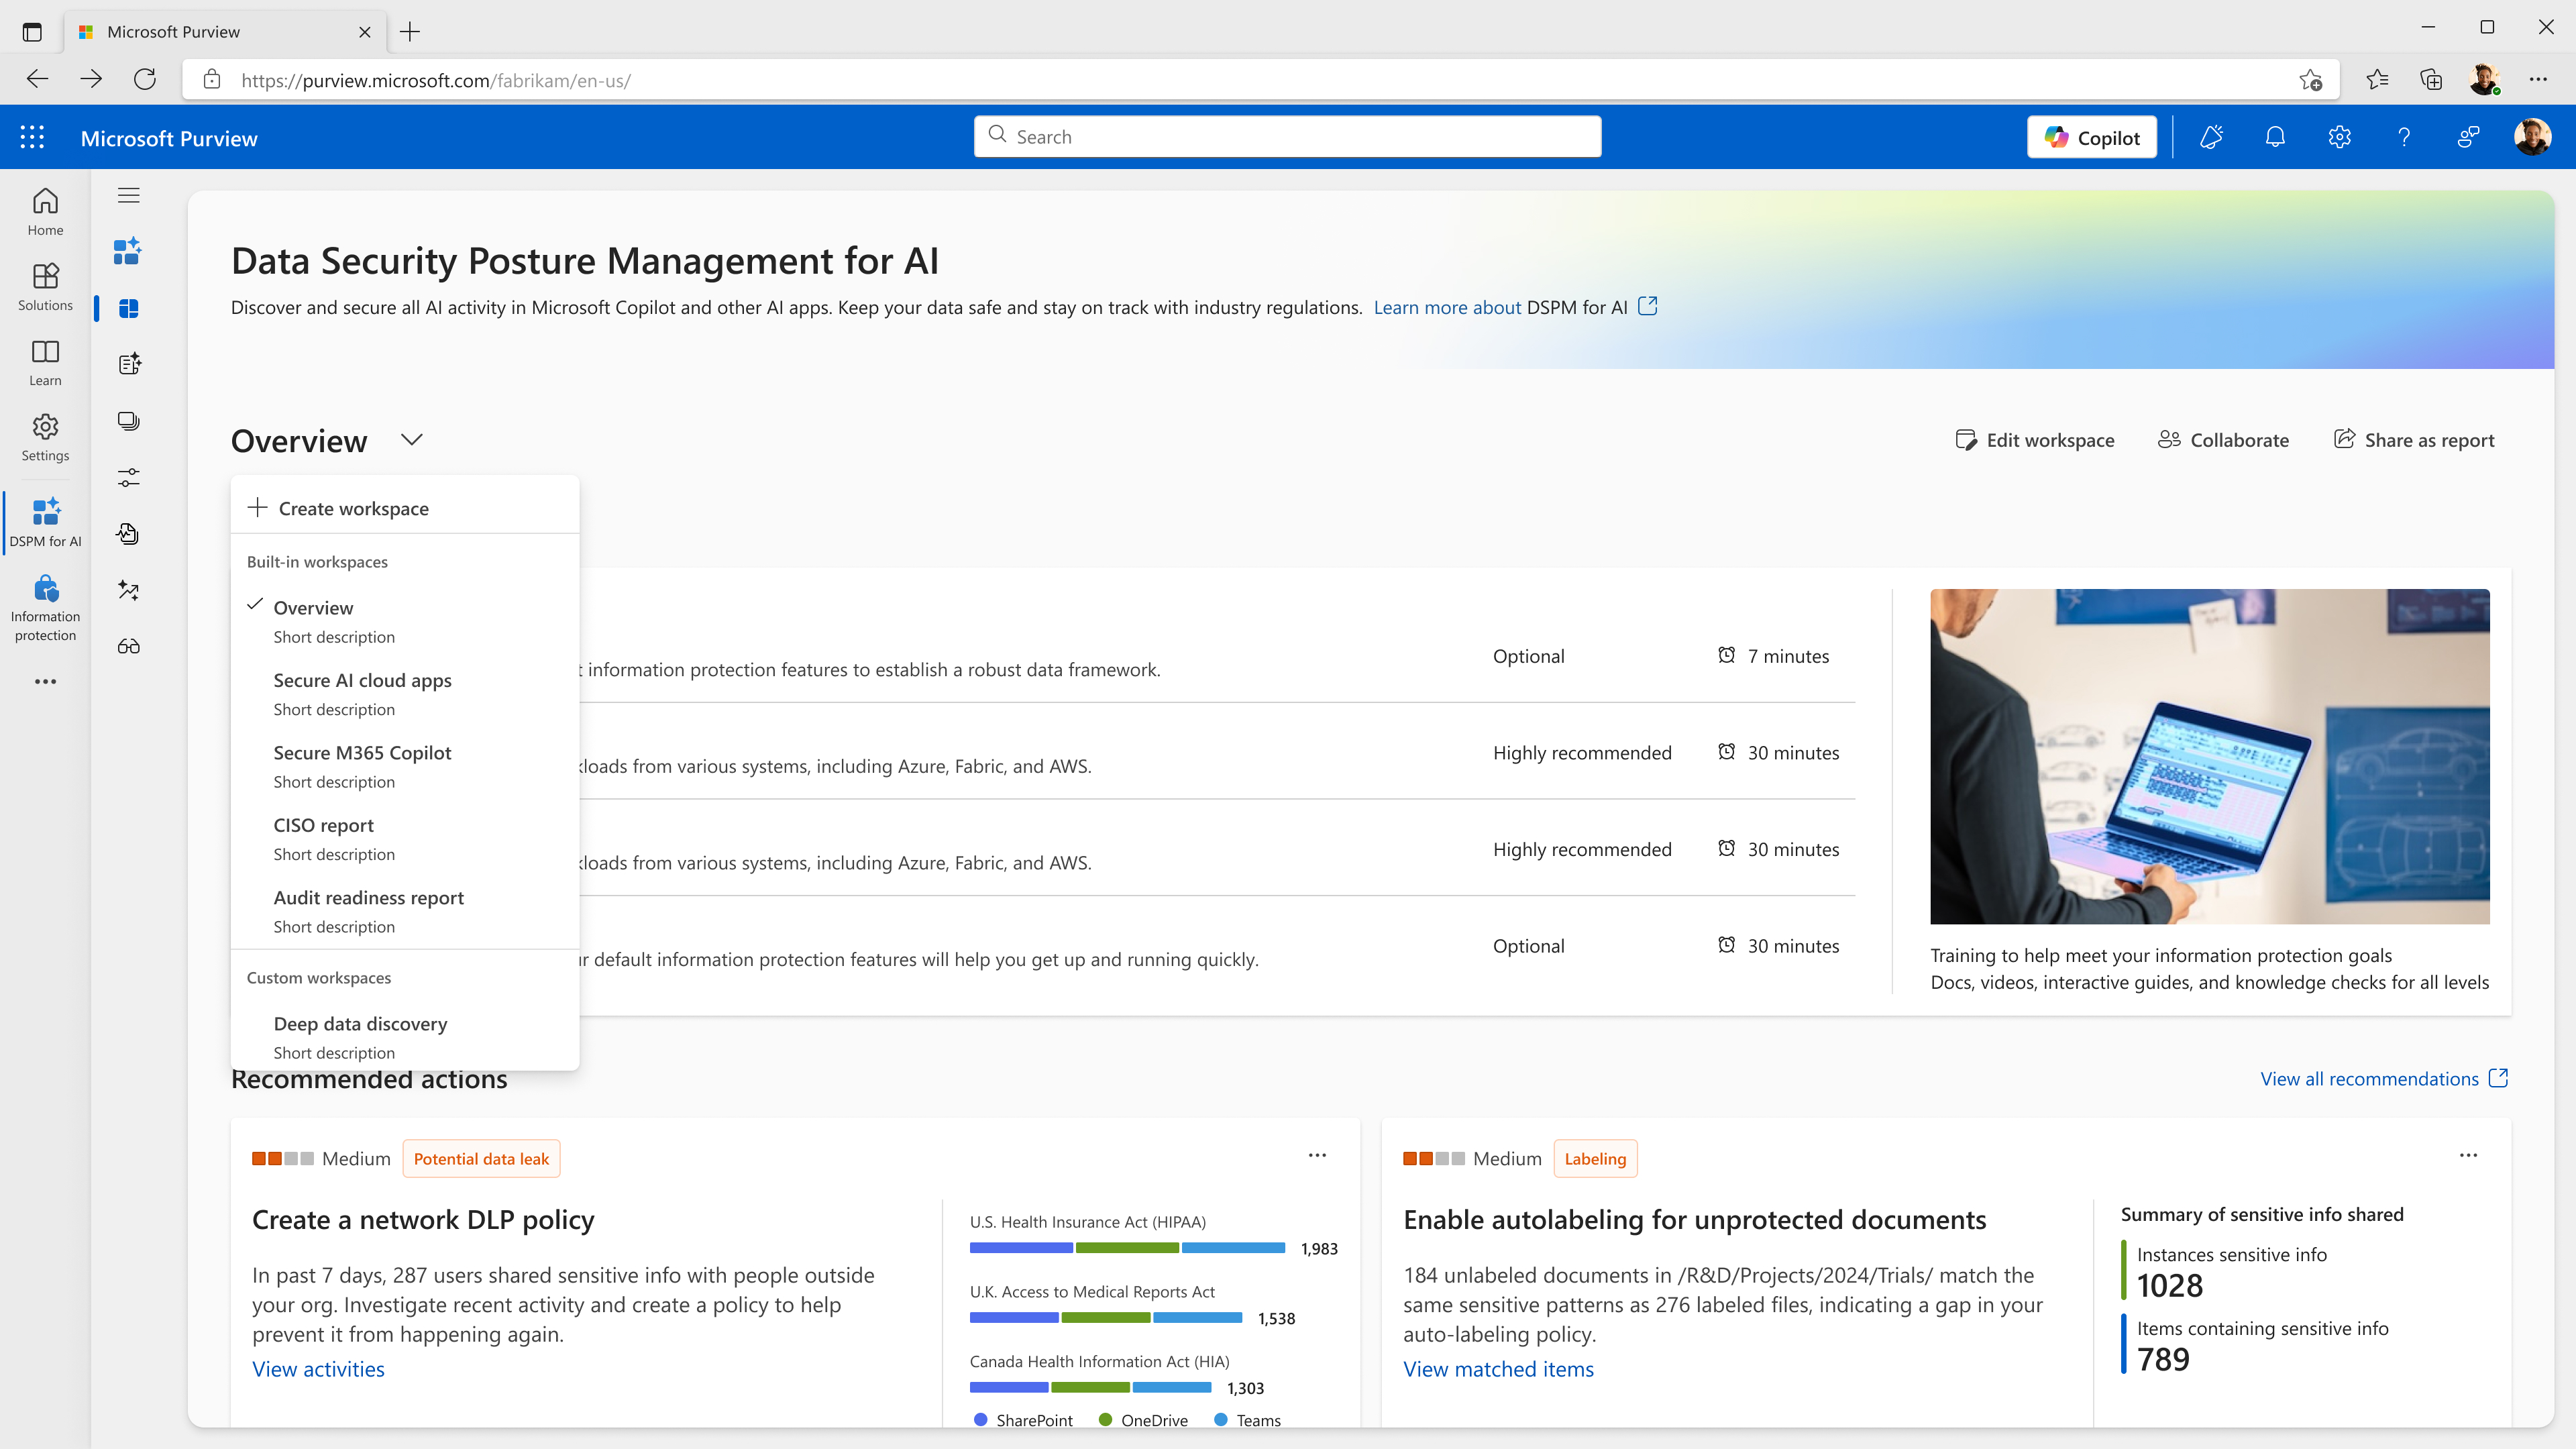Open the chat bubbles icon in secondary nav
This screenshot has width=2576, height=1449.
[x=128, y=421]
